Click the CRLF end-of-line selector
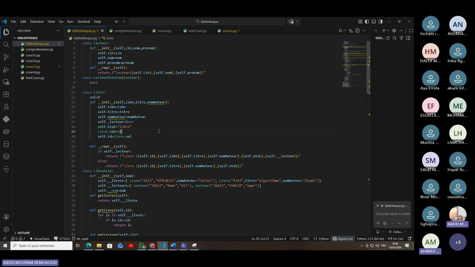 tap(306, 239)
